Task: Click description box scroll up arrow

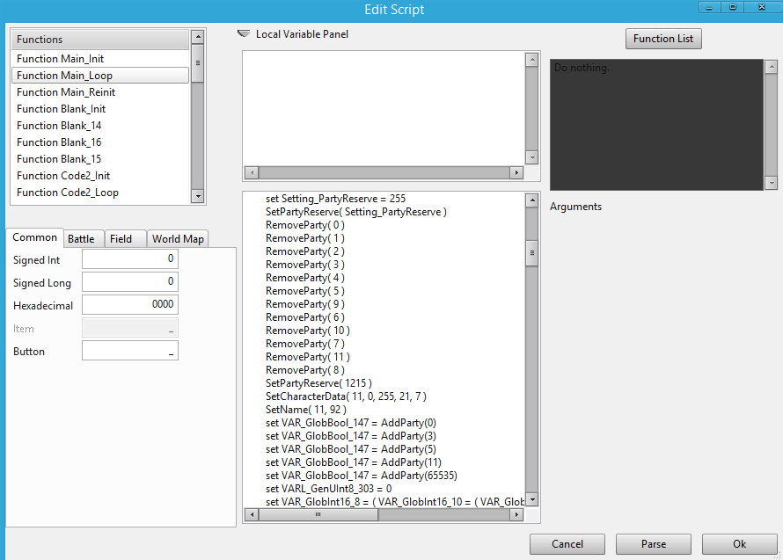Action: tap(772, 67)
